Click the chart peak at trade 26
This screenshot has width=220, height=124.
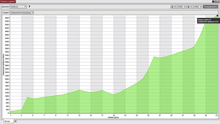154,57
